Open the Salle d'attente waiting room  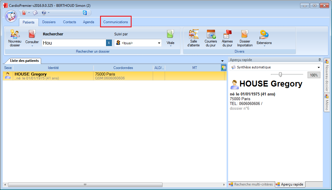click(x=194, y=38)
